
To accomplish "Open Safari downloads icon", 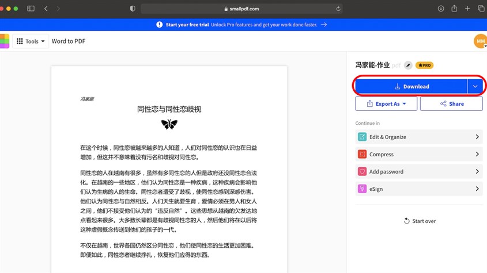I will tap(441, 9).
